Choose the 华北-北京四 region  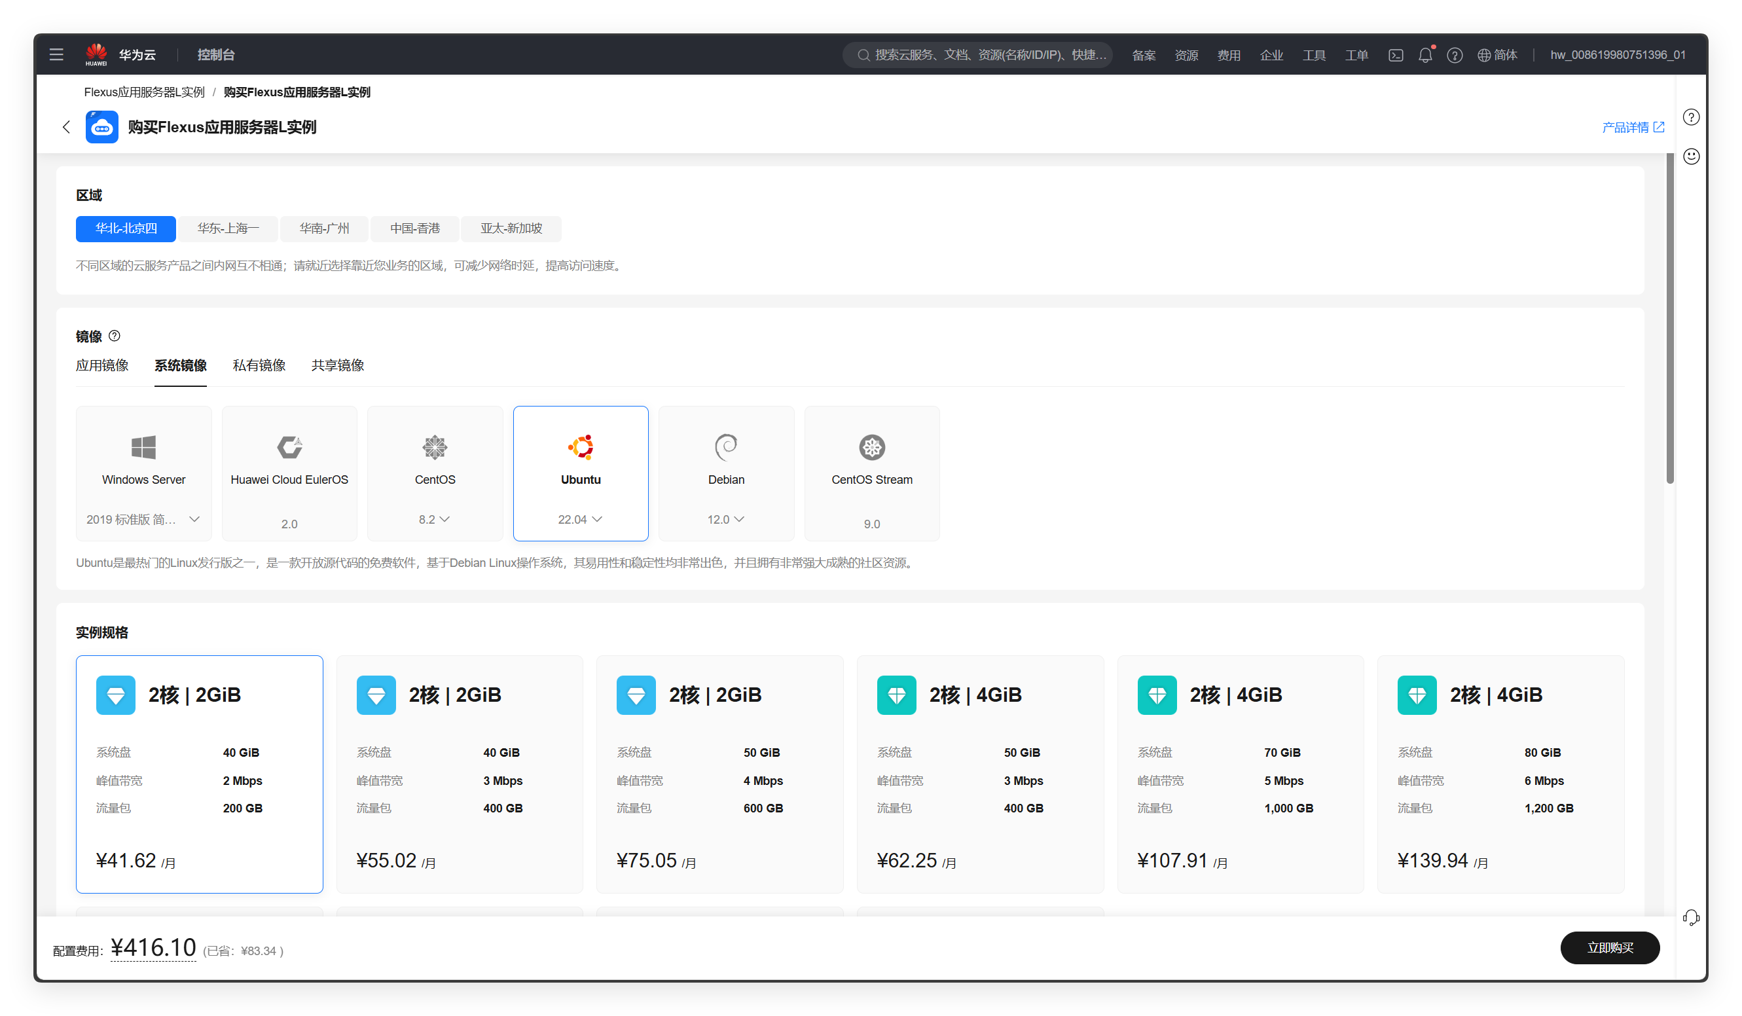click(126, 228)
